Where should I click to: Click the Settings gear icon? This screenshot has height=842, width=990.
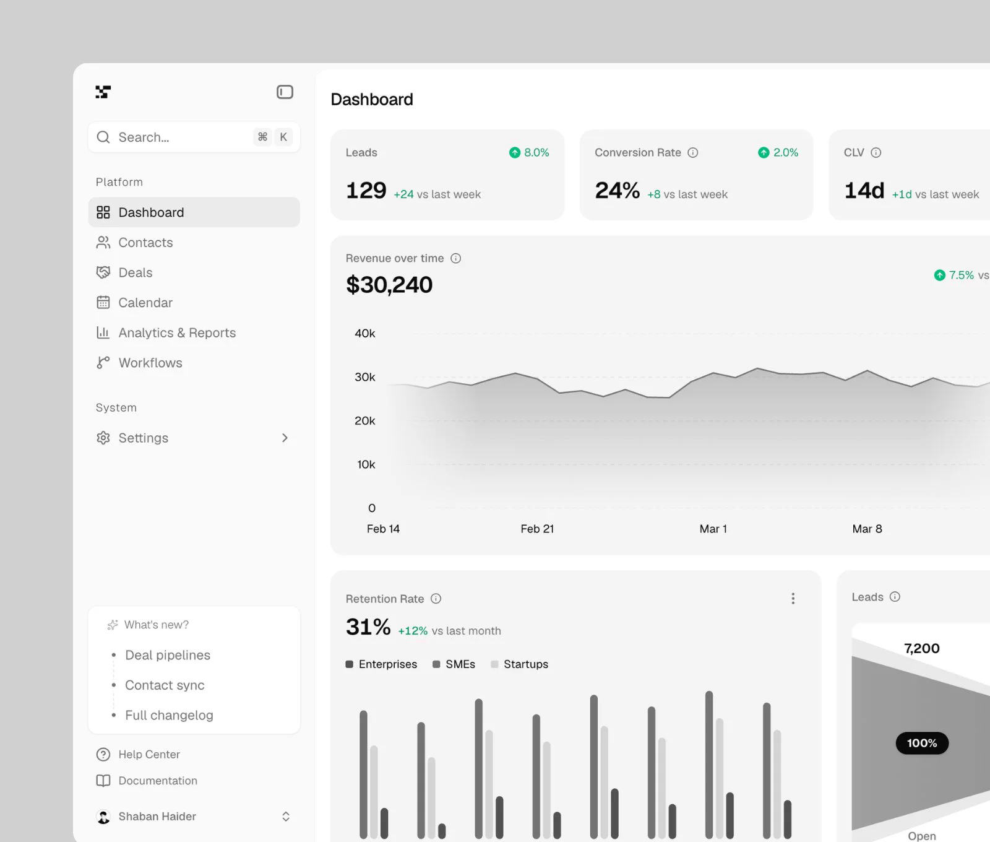click(103, 438)
